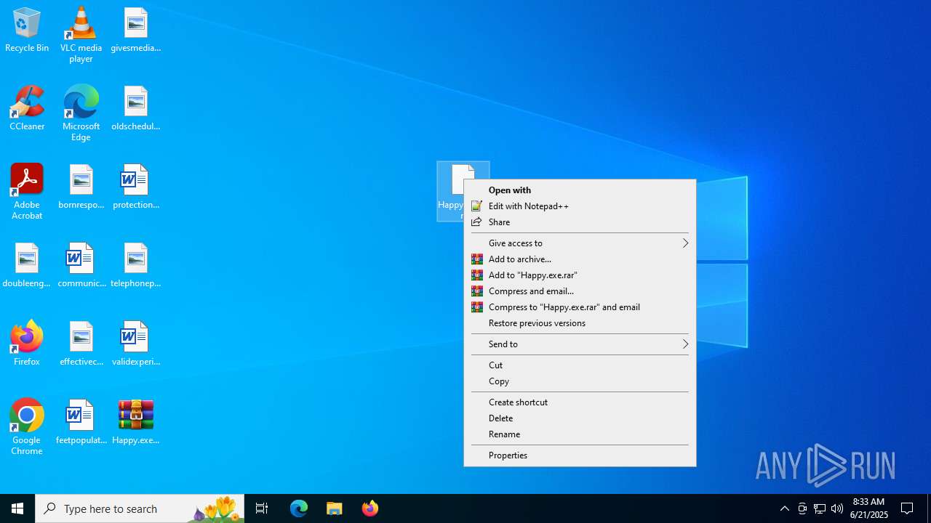Select the givesmedia file icon
Viewport: 931px width, 523px height.
pyautogui.click(x=135, y=30)
